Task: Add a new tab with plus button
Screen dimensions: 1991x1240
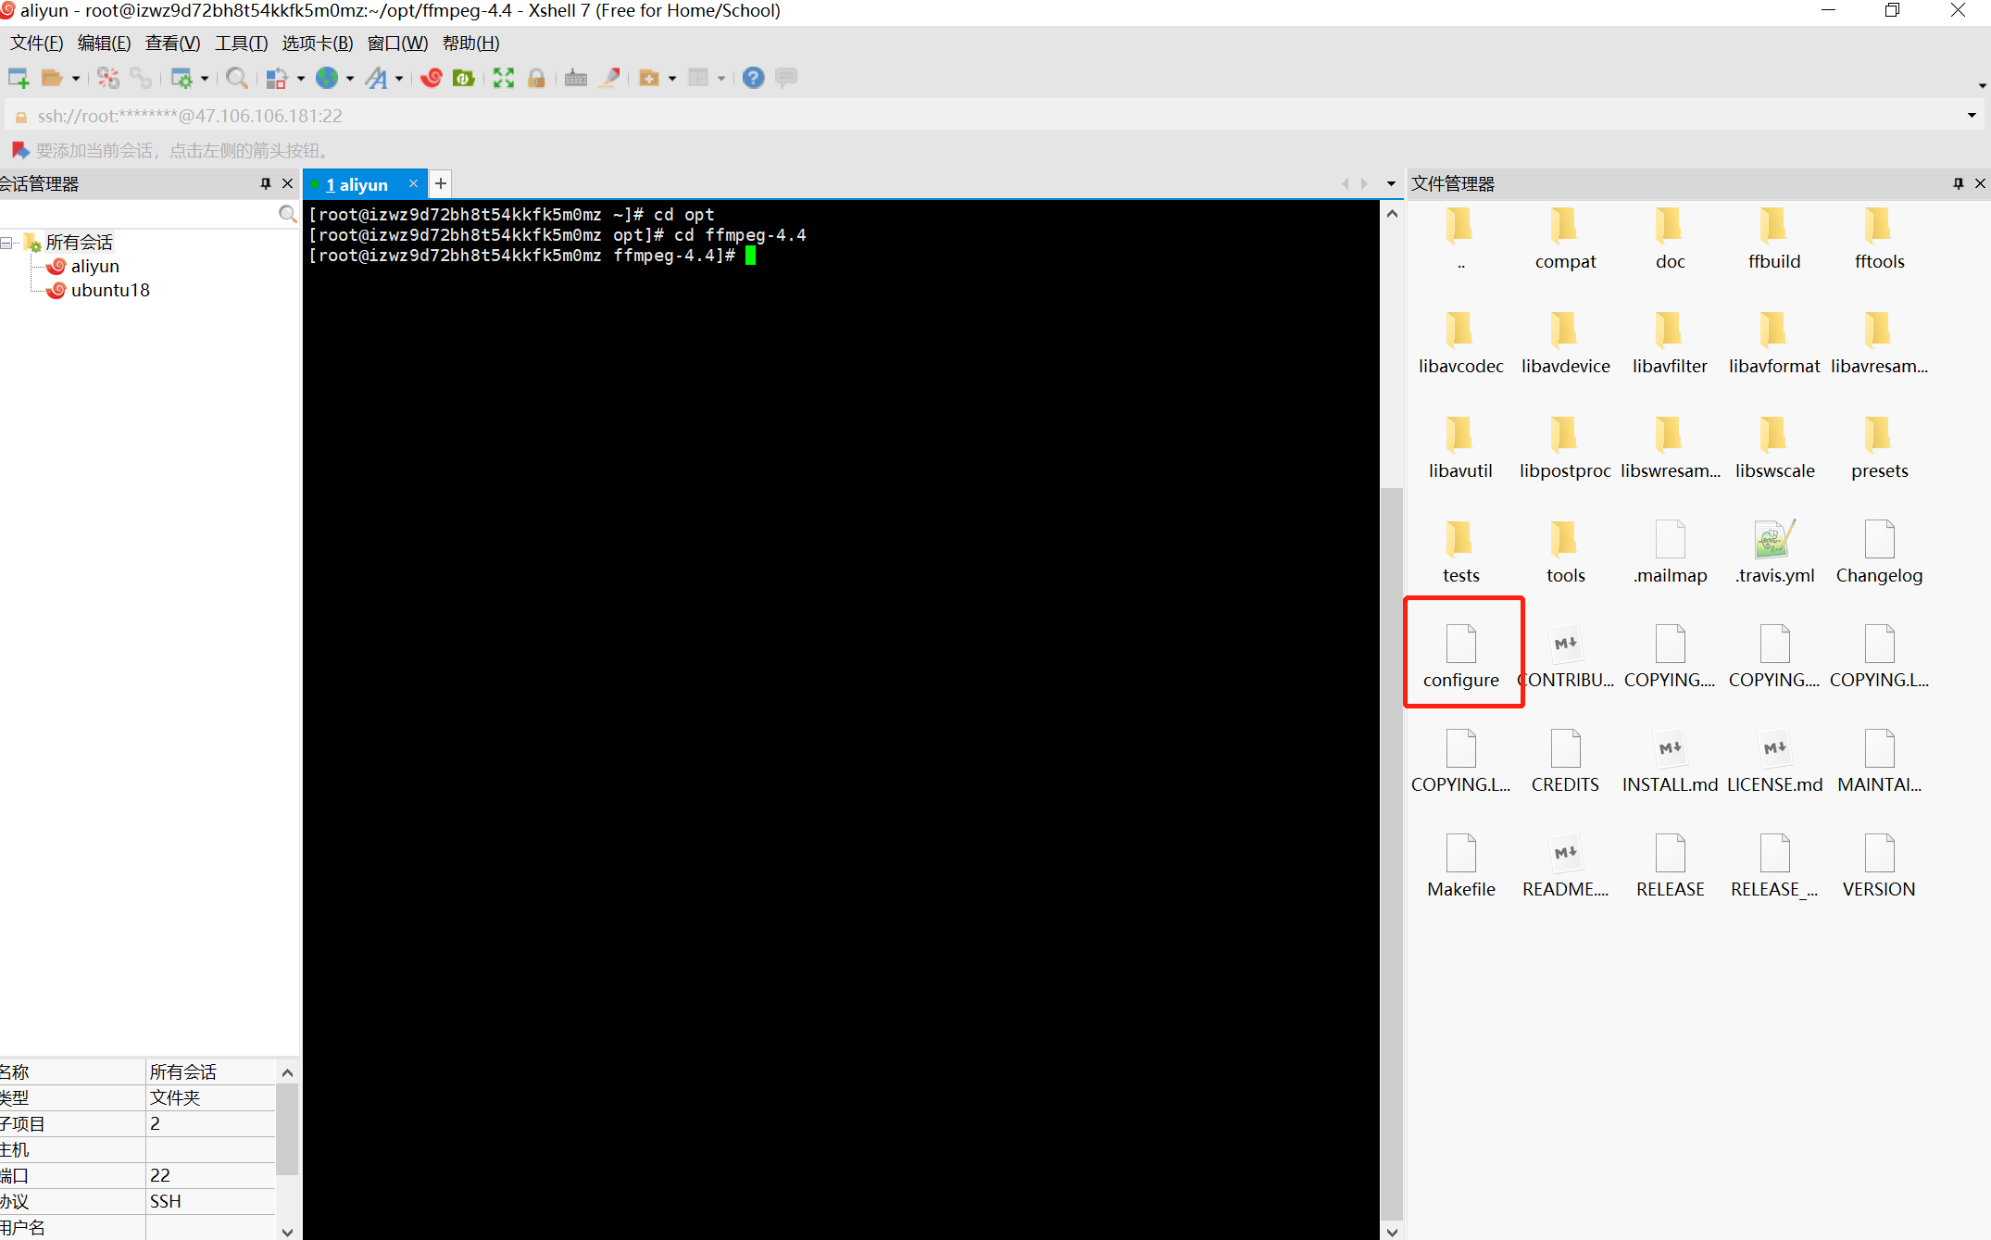Action: (x=441, y=183)
